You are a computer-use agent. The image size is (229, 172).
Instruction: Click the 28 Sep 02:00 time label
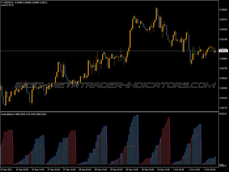[85, 169]
